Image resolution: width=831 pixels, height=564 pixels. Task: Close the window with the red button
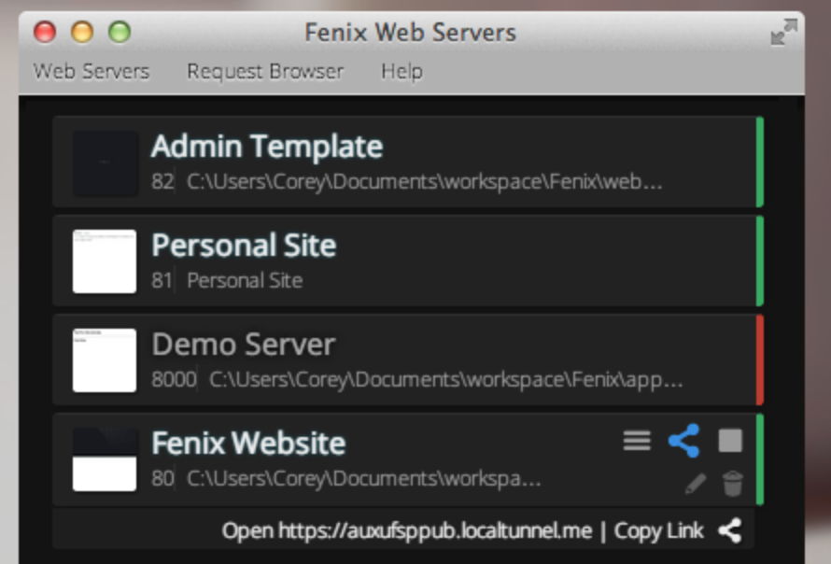pos(45,33)
